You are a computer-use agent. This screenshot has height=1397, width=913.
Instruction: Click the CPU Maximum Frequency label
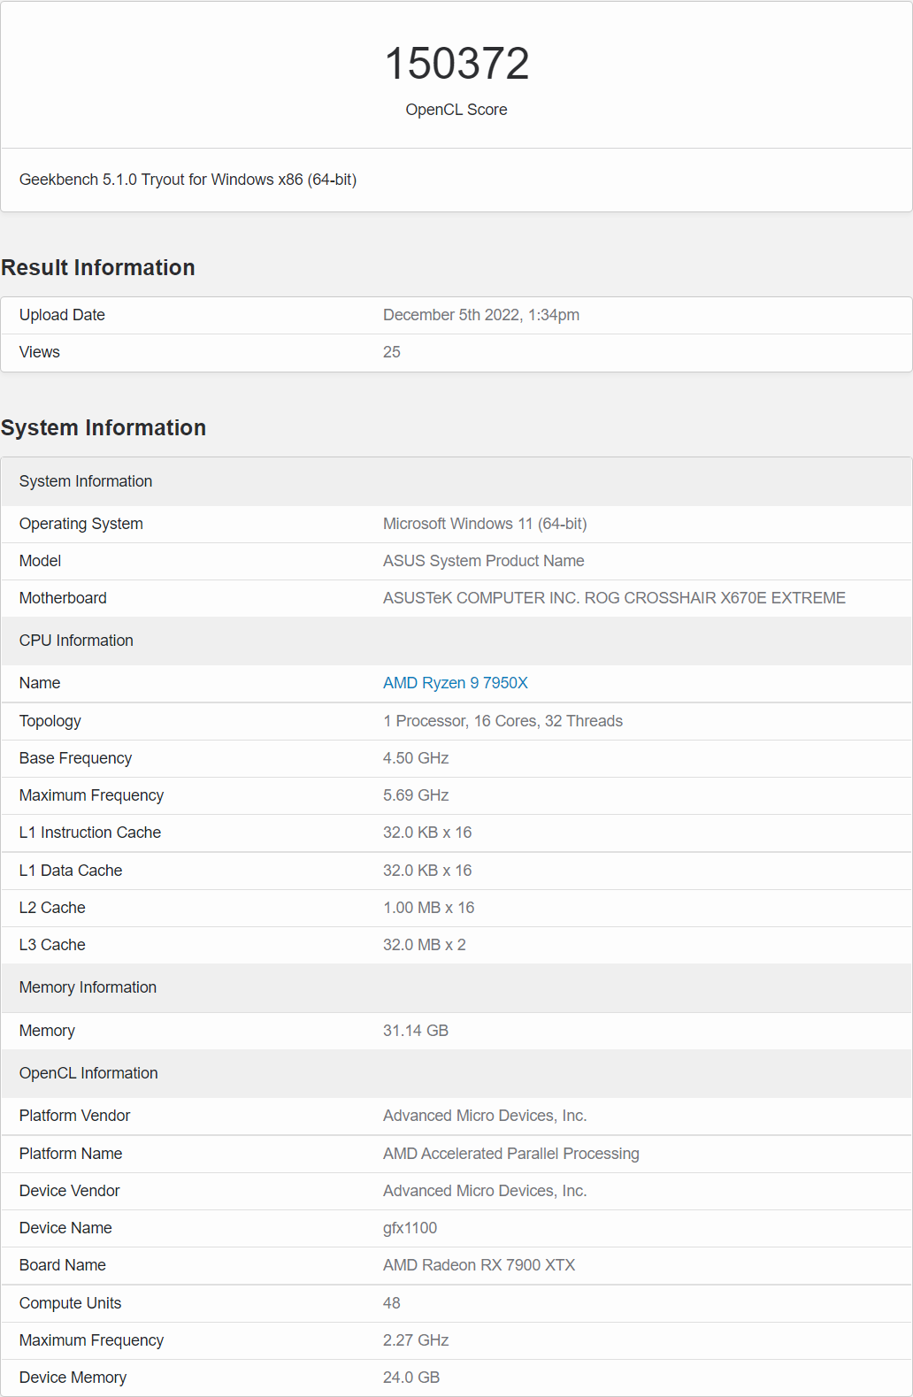[x=92, y=795]
